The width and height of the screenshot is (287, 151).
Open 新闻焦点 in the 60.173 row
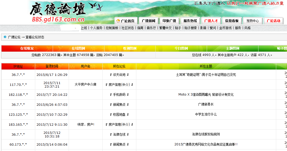coord(119,144)
